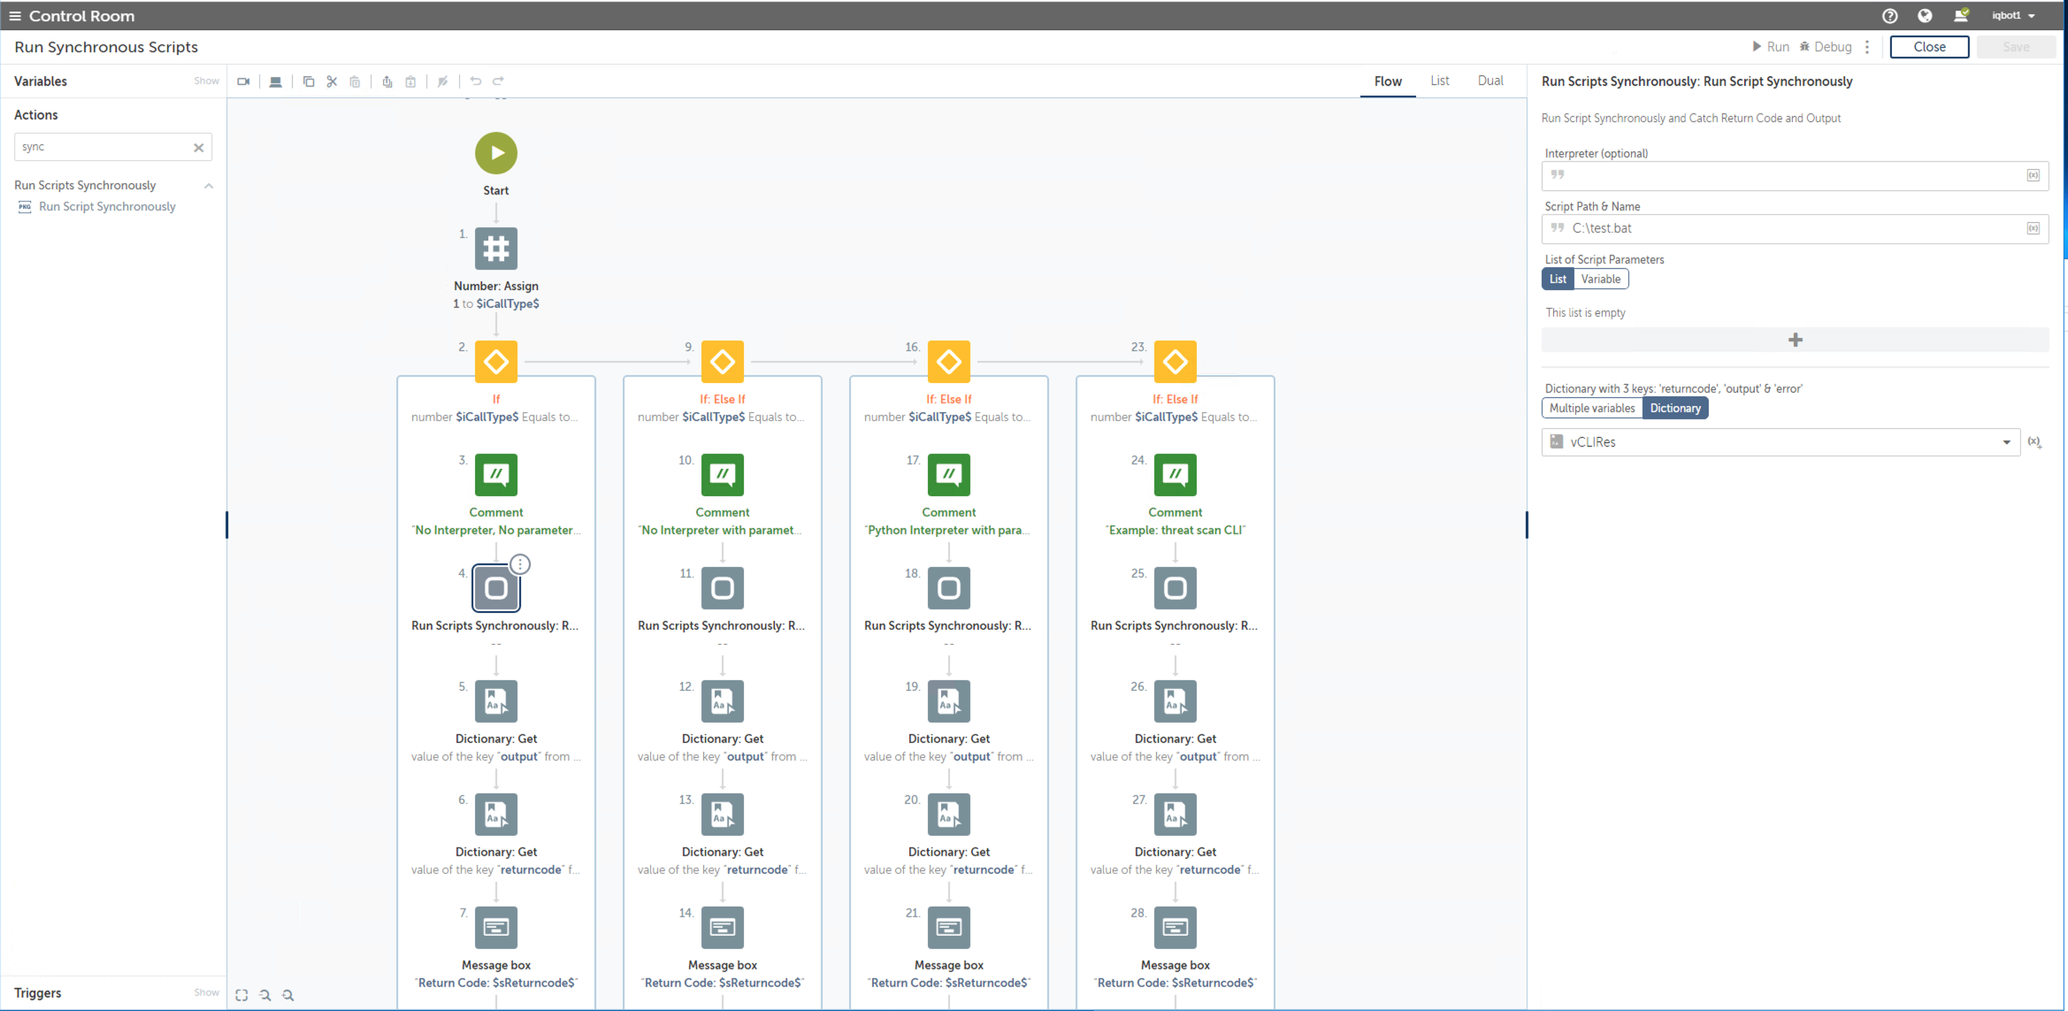Switch parameters to Variable mode
This screenshot has height=1011, width=2068.
pyautogui.click(x=1600, y=280)
